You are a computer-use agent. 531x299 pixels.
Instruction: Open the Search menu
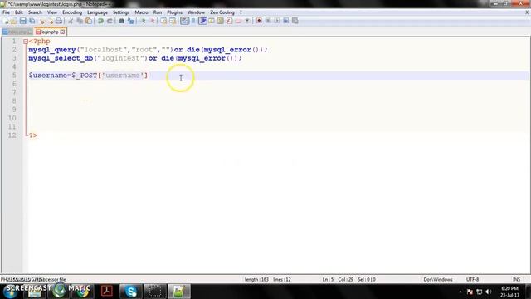tap(35, 12)
